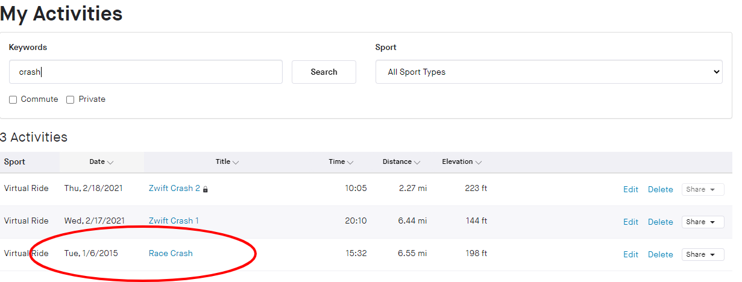The image size is (742, 282).
Task: Open the Zwift Crash 1 activity
Action: click(174, 221)
